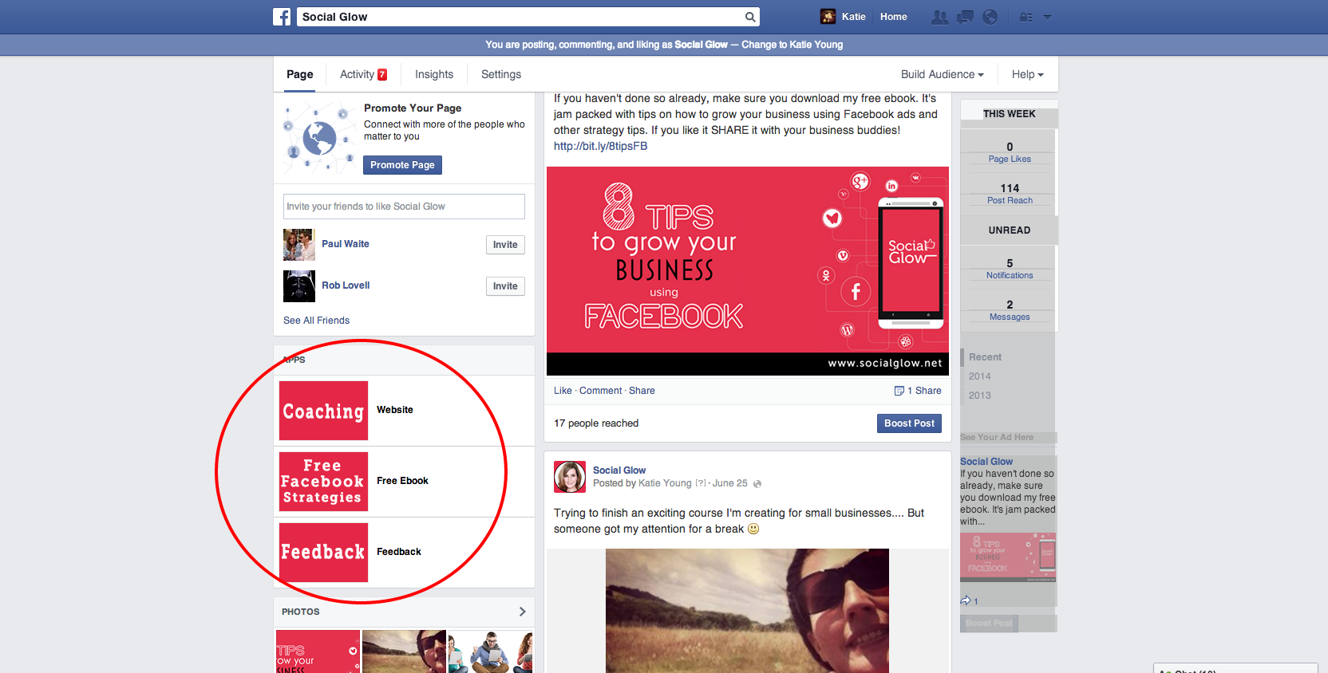Comment on the 8 tips post
The image size is (1328, 673).
[x=601, y=391]
